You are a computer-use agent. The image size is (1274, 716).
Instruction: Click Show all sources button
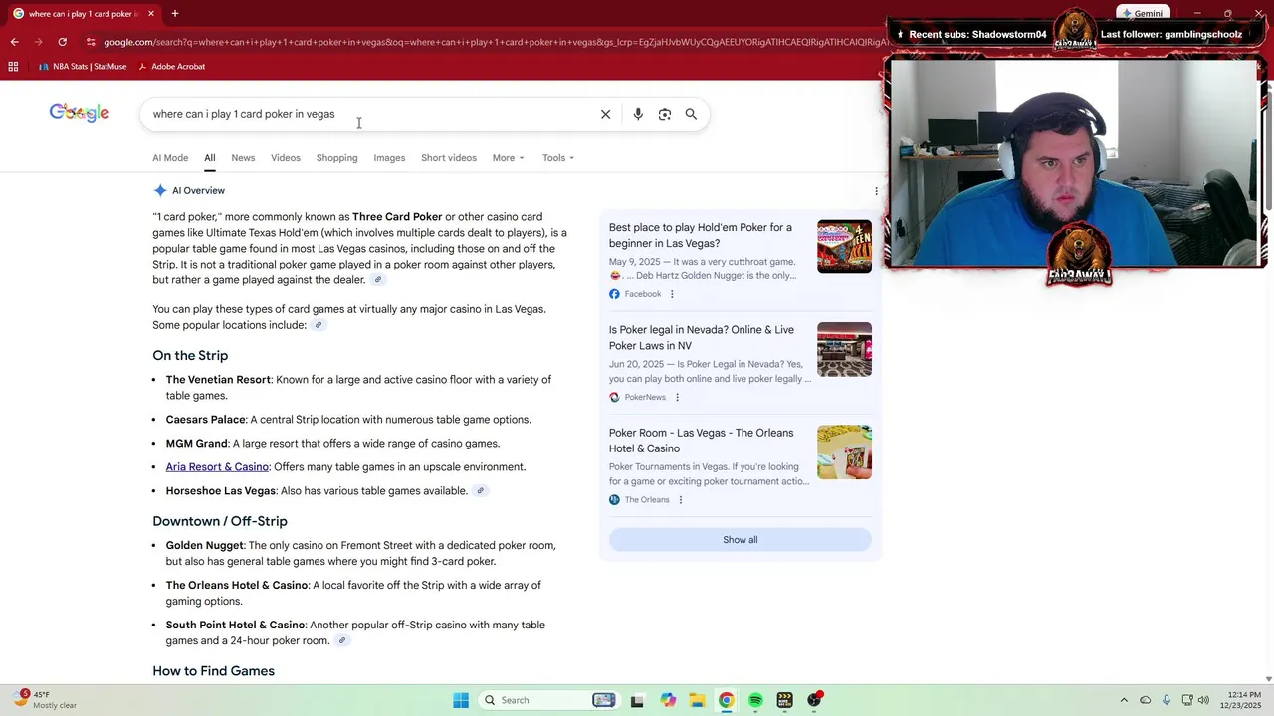(740, 540)
